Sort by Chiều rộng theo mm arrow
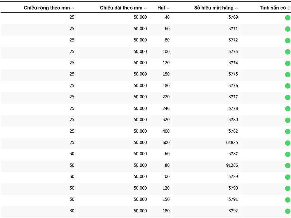The height and width of the screenshot is (218, 291). coord(73,8)
